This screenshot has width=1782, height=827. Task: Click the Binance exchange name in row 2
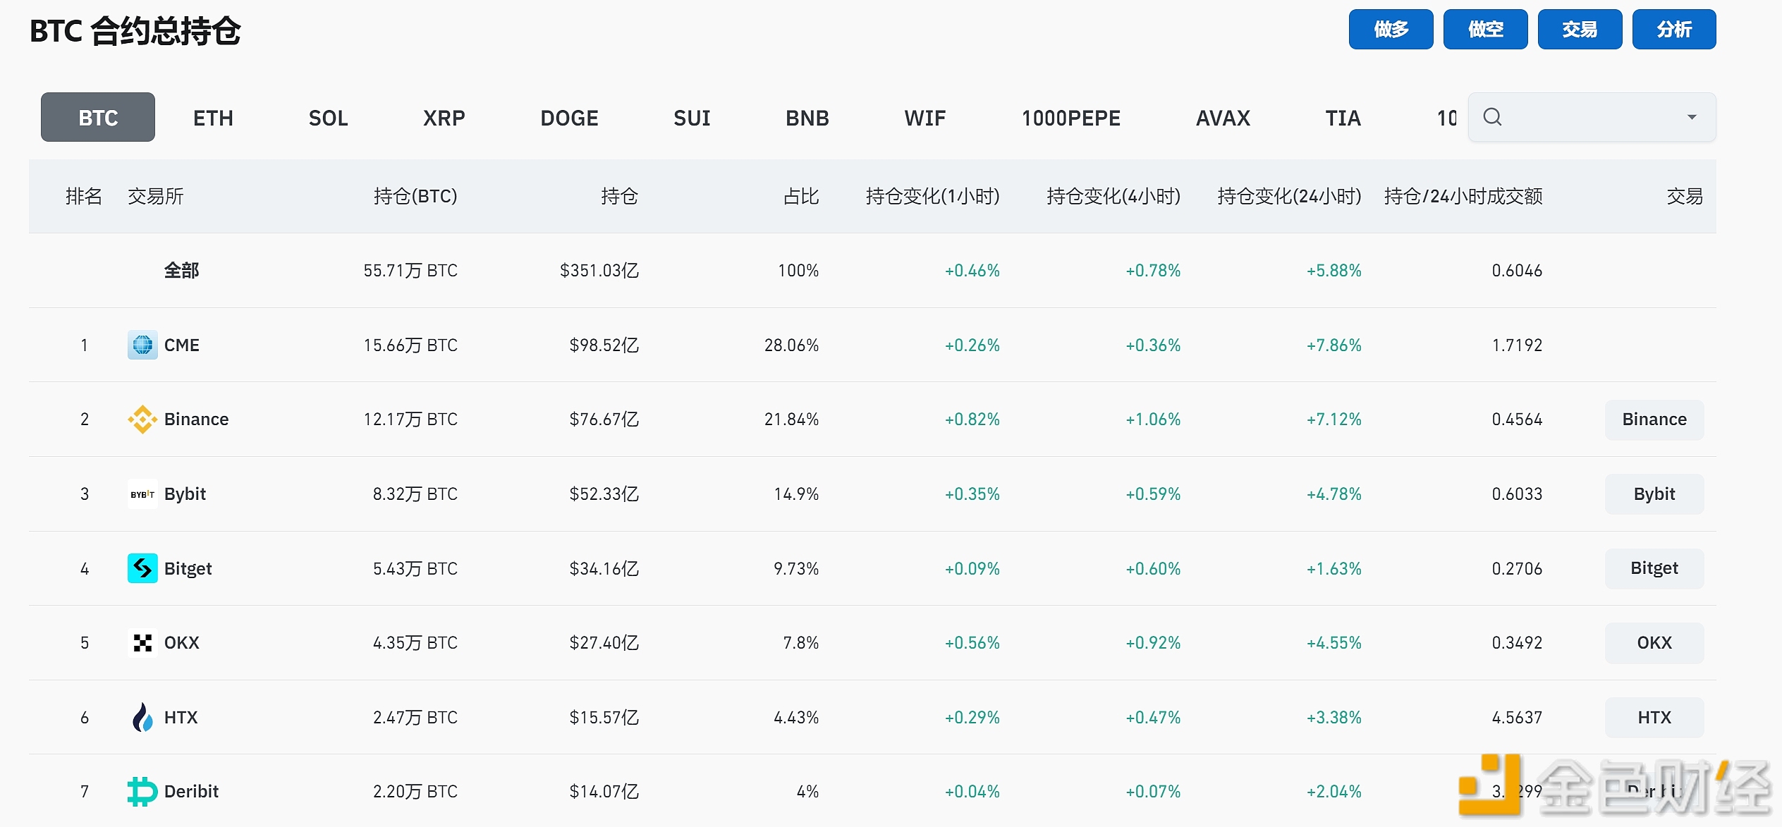[197, 419]
